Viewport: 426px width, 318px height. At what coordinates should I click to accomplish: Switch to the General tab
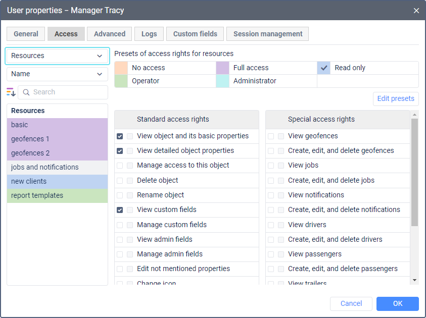26,34
